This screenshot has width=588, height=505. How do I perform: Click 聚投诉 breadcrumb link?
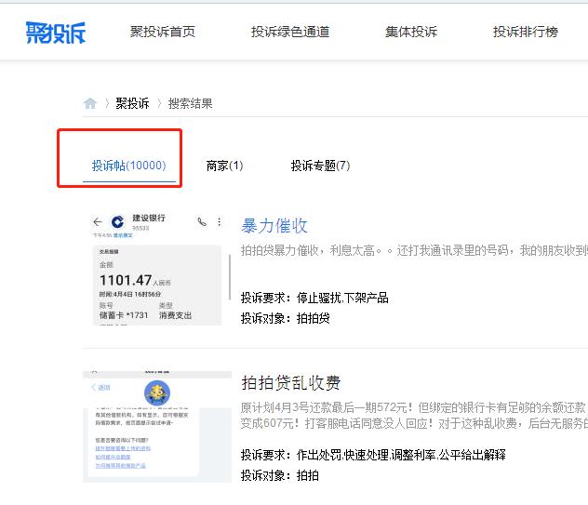(x=132, y=103)
